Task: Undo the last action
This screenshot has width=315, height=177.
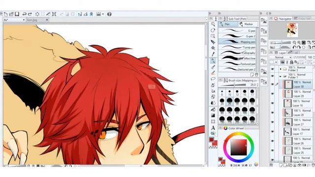Action: tap(24, 14)
